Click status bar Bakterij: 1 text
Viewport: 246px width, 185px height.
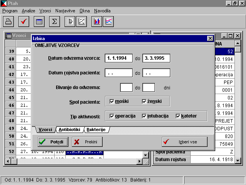(140, 180)
